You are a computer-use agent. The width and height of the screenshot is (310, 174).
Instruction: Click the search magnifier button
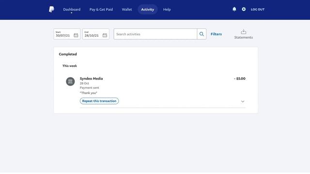point(201,34)
